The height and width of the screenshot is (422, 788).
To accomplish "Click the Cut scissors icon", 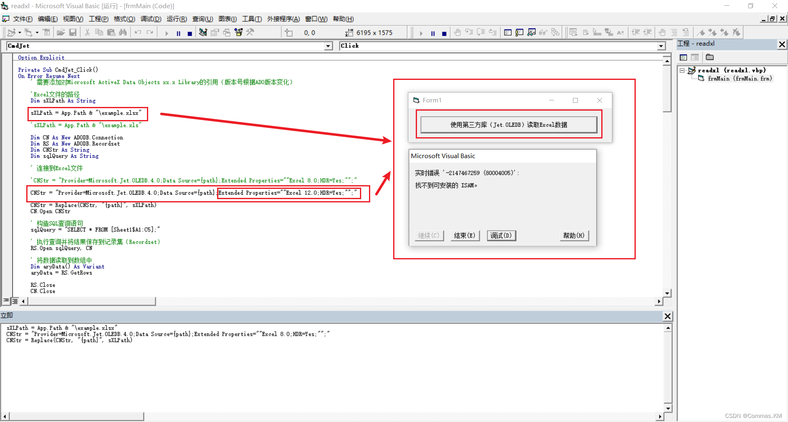I will point(87,32).
